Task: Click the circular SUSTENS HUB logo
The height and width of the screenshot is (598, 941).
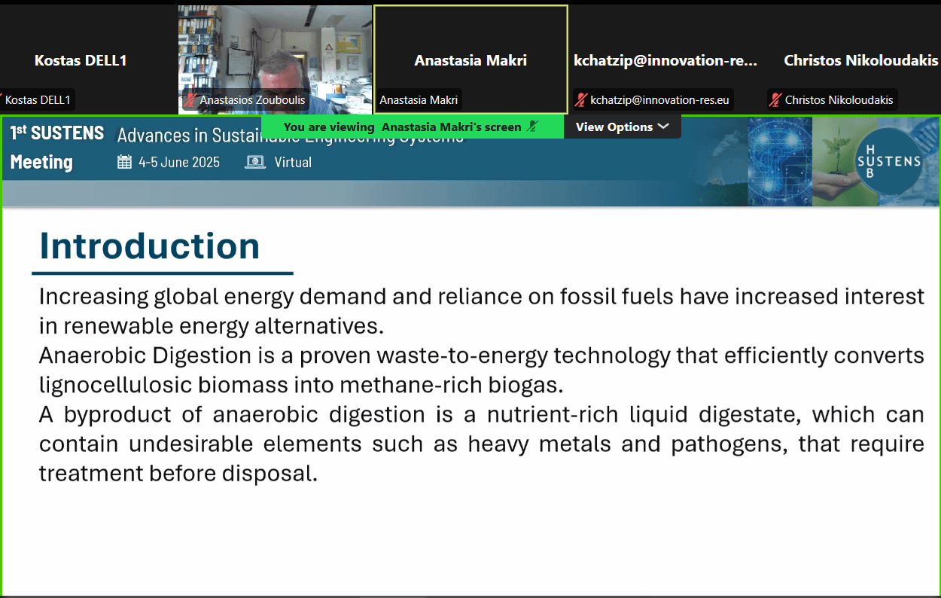Action: click(x=889, y=160)
